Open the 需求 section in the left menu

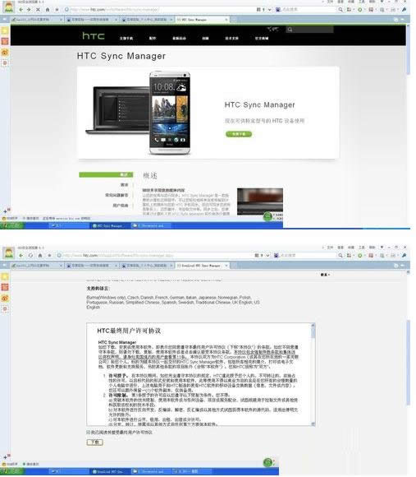125,185
